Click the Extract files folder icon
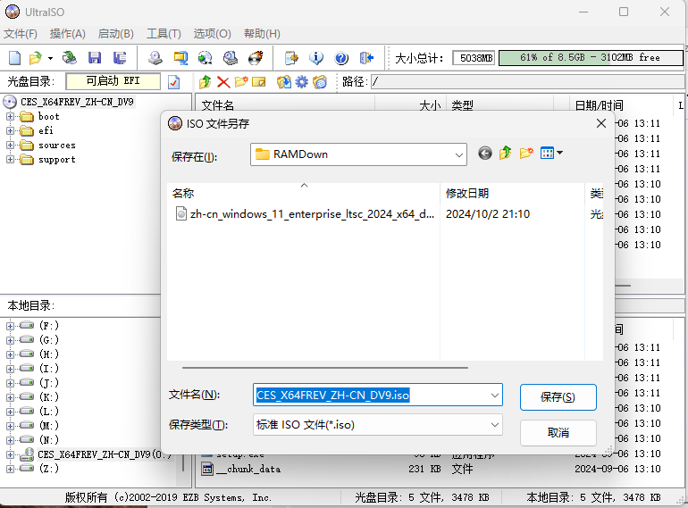Image resolution: width=688 pixels, height=508 pixels. [283, 81]
